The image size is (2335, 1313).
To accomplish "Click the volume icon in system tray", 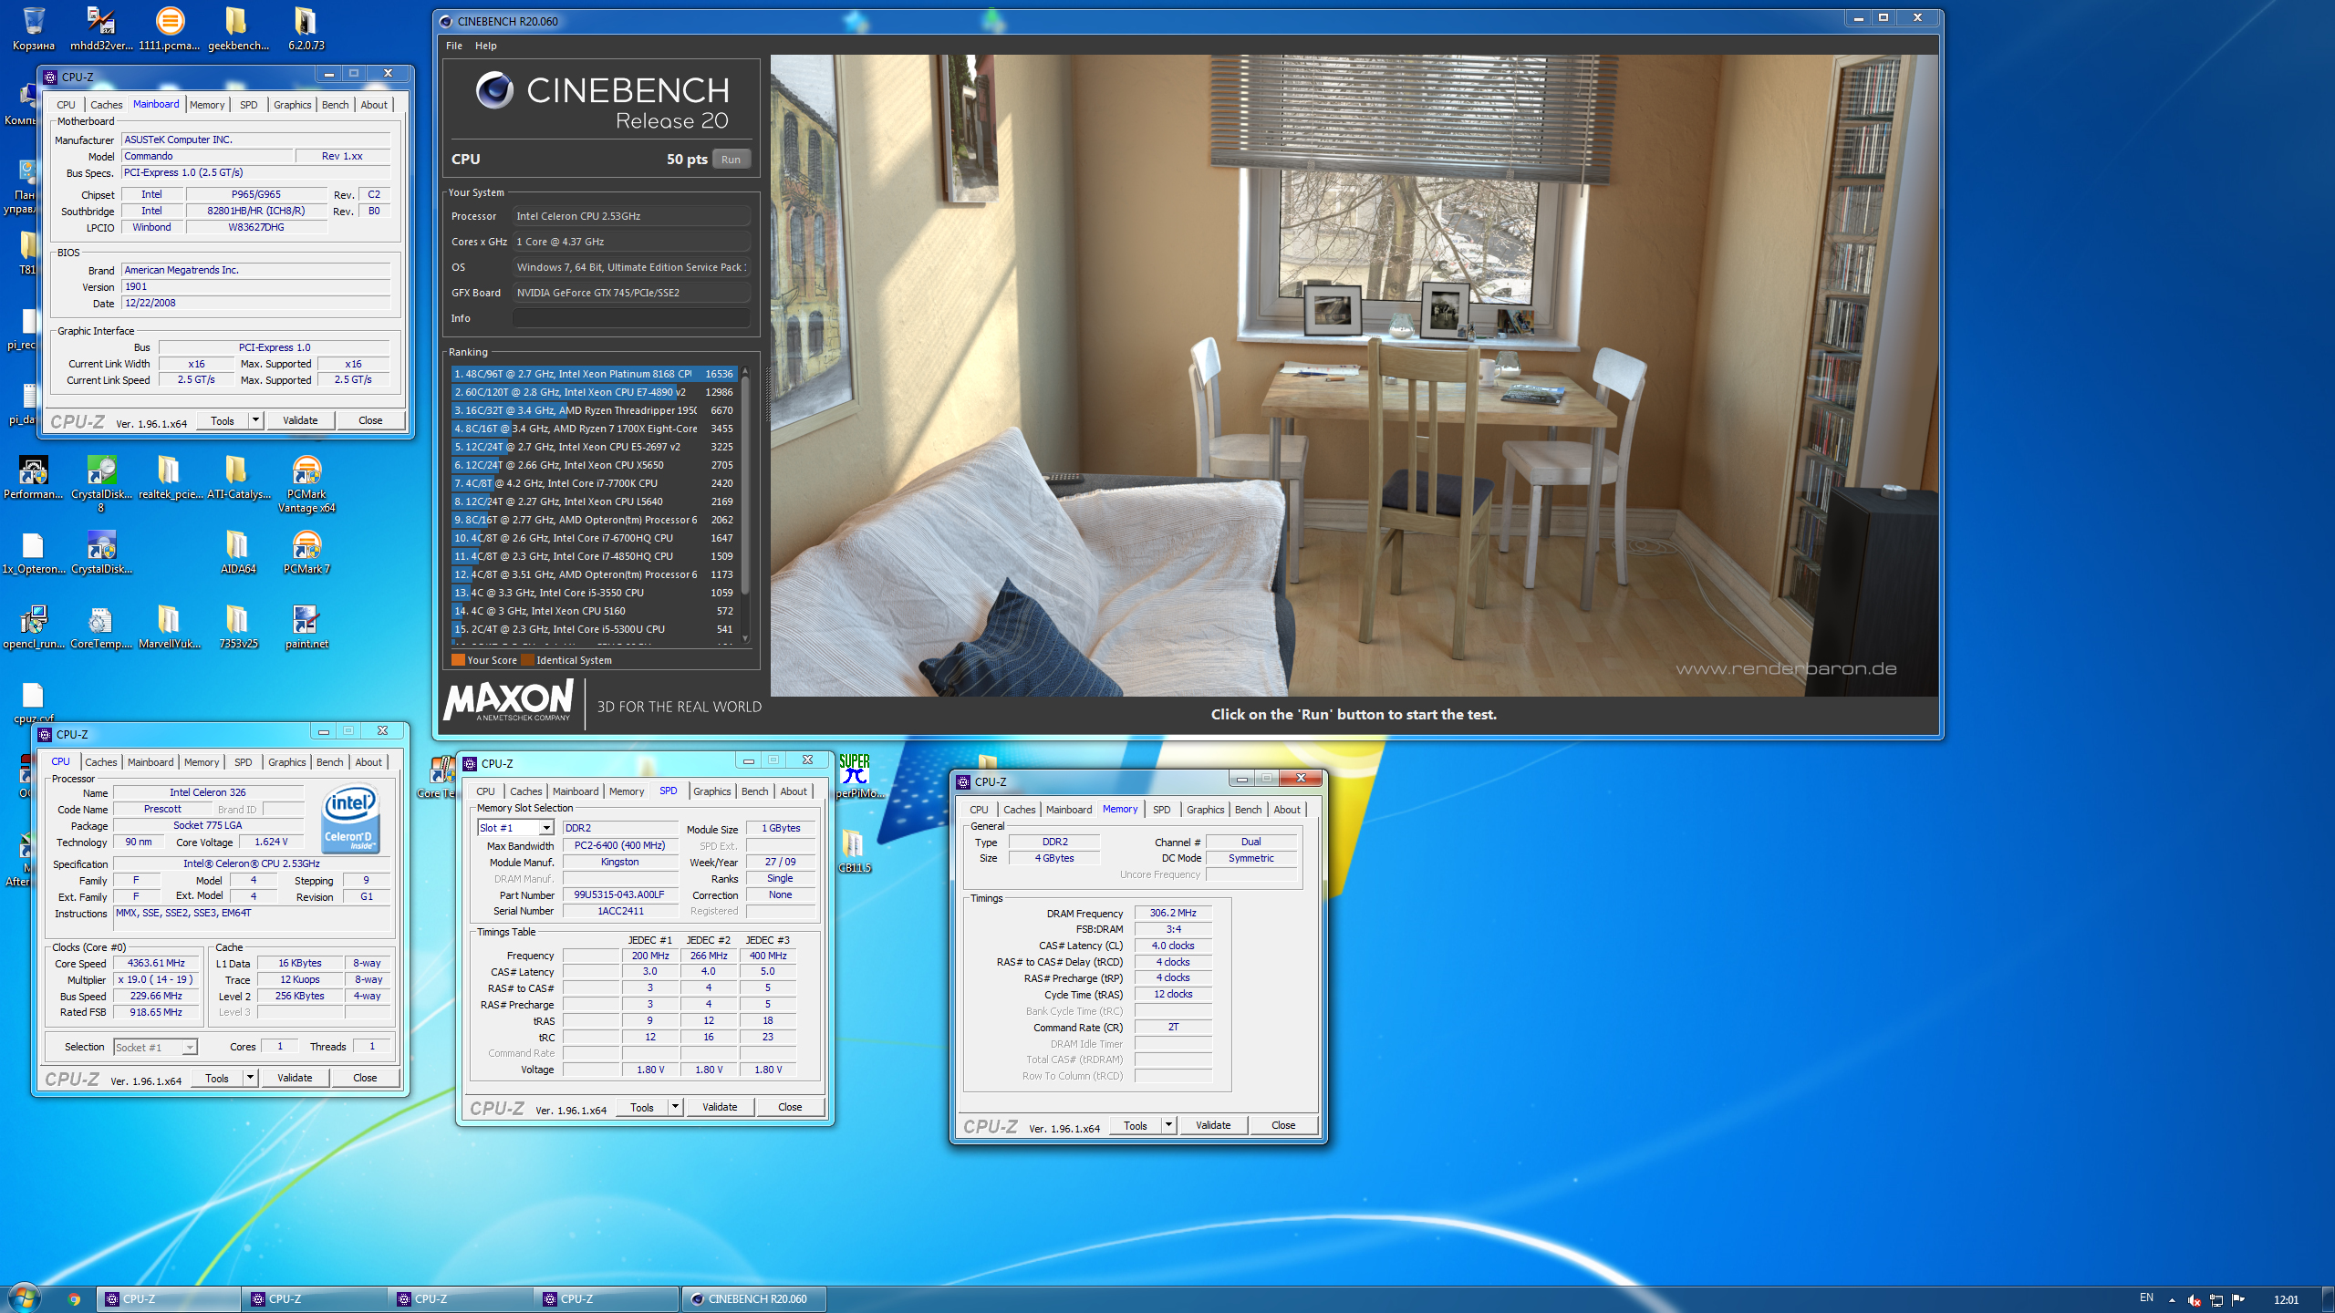I will [2194, 1299].
